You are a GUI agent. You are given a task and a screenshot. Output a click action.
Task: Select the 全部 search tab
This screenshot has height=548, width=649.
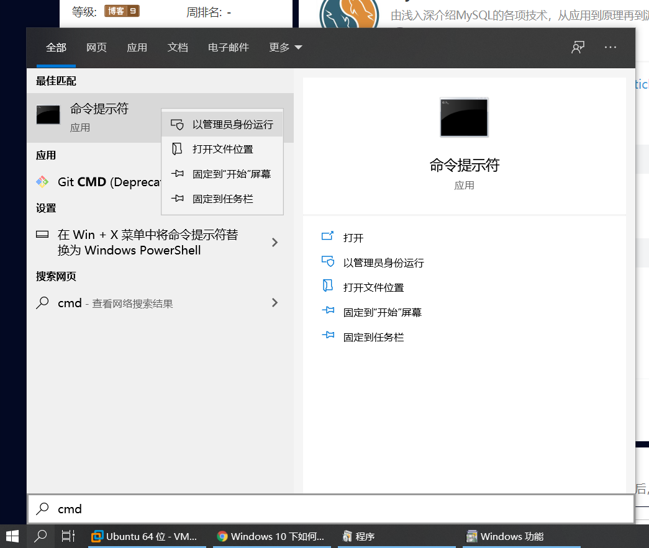[56, 48]
